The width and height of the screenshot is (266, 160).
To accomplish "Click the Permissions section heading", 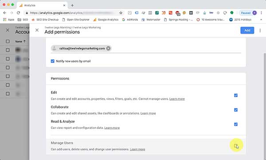I will click(60, 78).
